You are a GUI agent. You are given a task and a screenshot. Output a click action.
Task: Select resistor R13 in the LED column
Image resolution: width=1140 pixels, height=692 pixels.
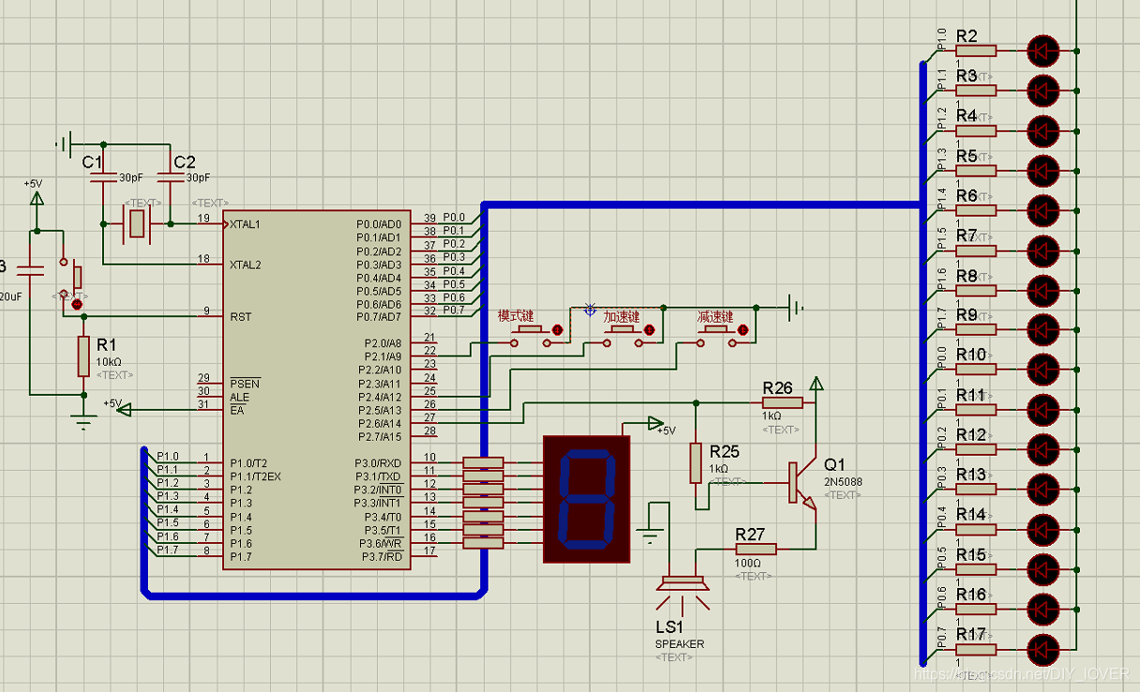(x=976, y=489)
